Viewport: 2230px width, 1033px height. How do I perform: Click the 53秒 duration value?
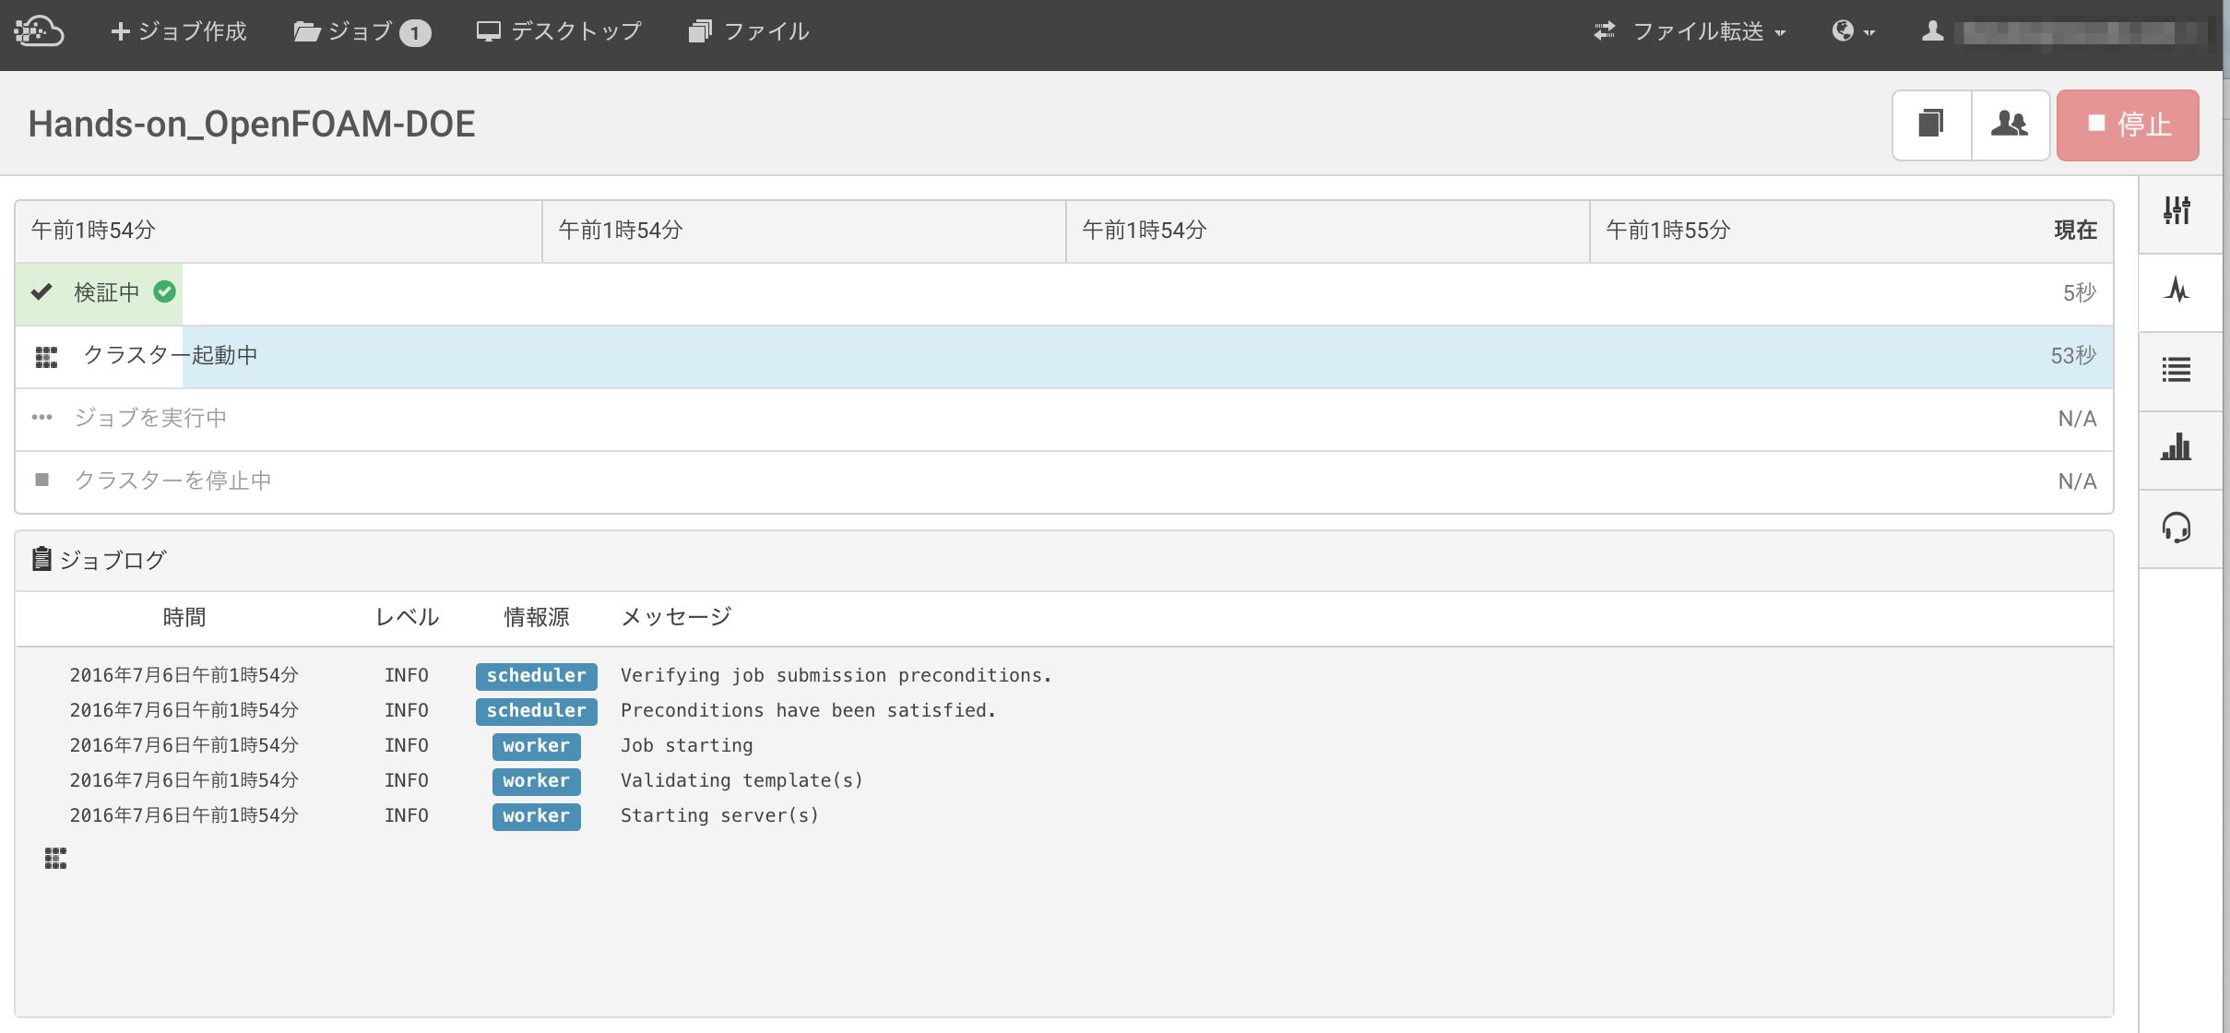(x=2073, y=356)
